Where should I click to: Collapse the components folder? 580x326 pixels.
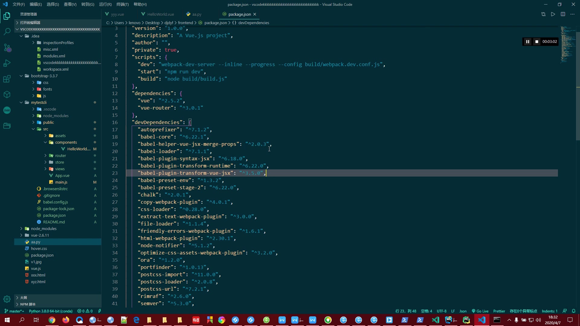[46, 142]
